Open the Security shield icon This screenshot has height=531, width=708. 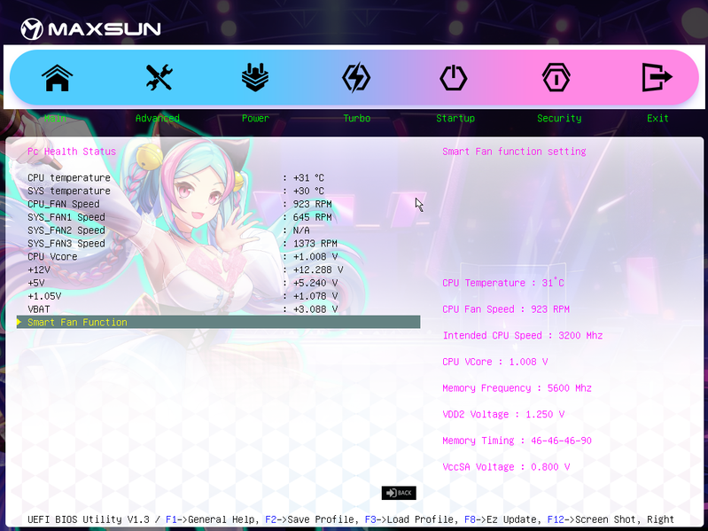(x=556, y=78)
